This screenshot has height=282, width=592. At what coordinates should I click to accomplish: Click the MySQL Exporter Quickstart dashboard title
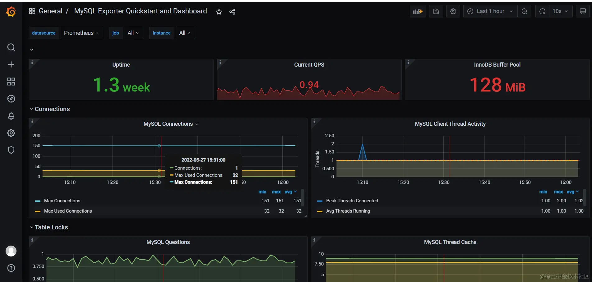141,11
